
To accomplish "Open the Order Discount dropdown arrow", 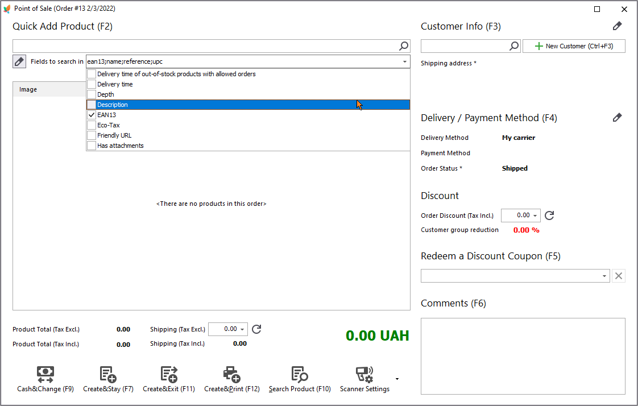I will pyautogui.click(x=535, y=216).
